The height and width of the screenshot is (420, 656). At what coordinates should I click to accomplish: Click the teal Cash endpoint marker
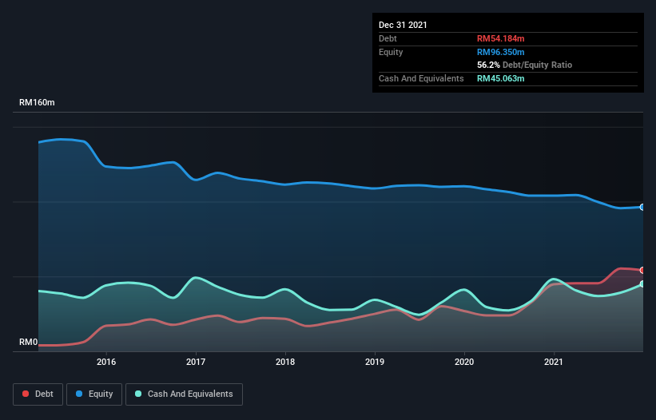point(642,284)
